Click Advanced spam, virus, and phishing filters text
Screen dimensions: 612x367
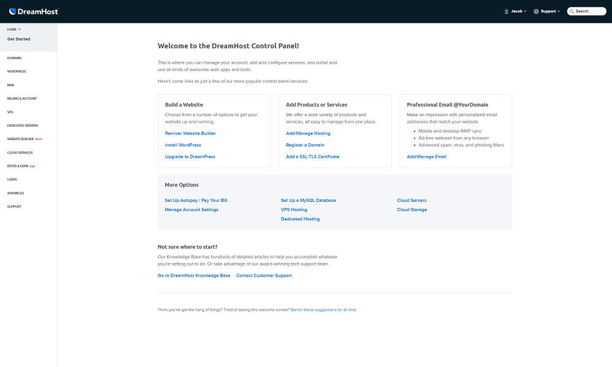coord(461,145)
